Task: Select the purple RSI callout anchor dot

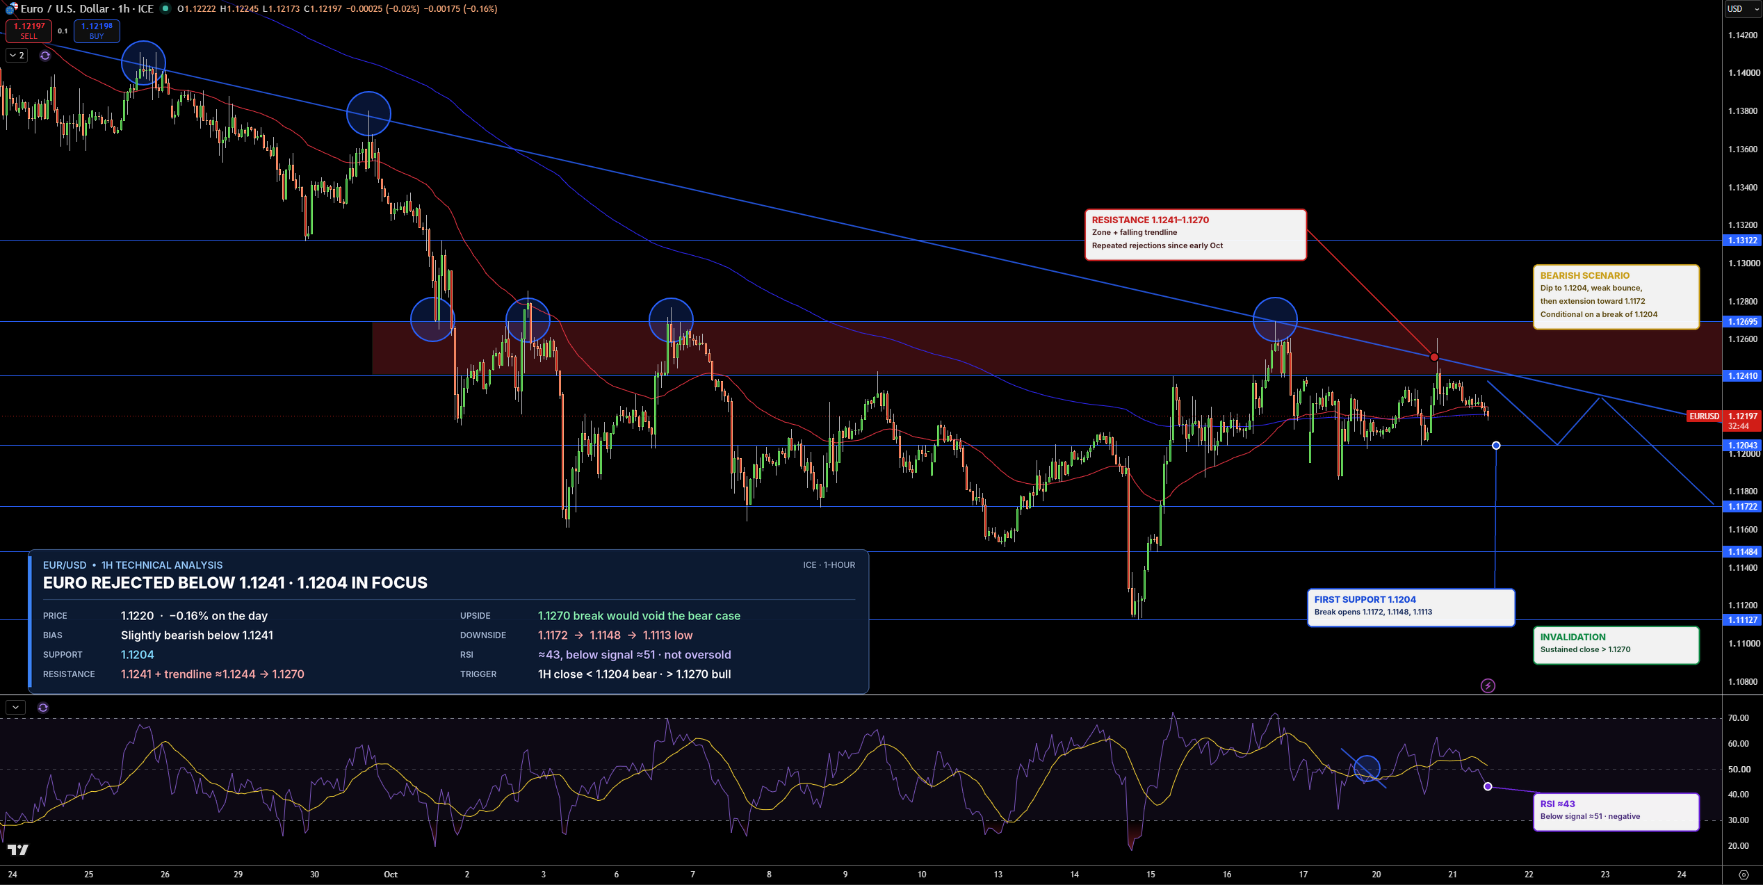Action: coord(1488,786)
